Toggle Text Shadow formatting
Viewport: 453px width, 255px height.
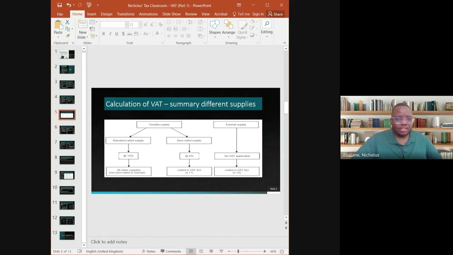[x=123, y=34]
